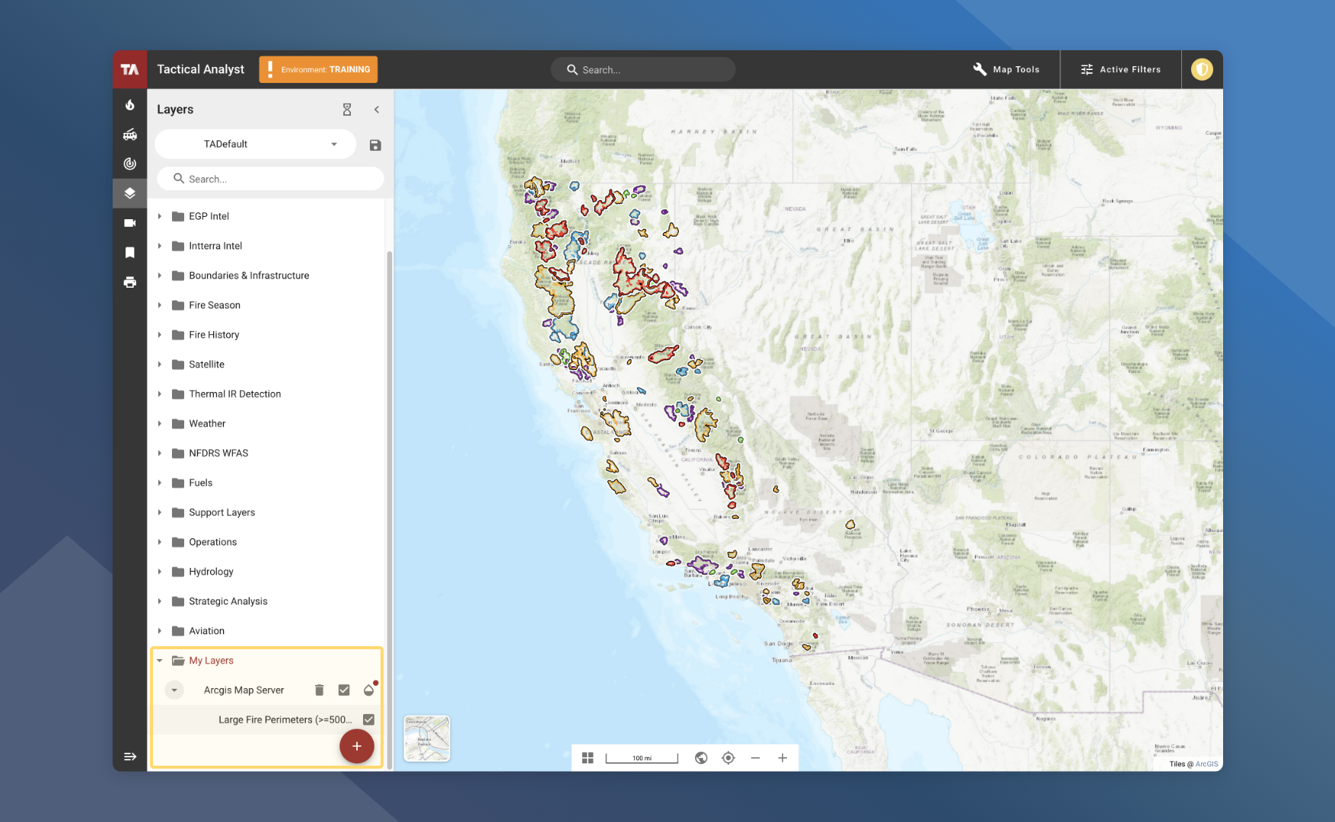Click the globe icon on map controls
This screenshot has height=822, width=1335.
tap(700, 757)
